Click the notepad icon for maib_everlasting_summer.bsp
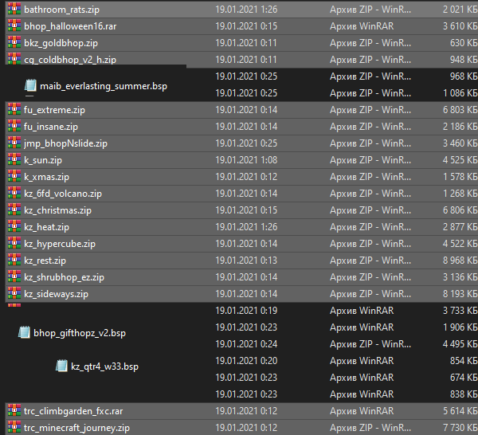 [x=30, y=85]
